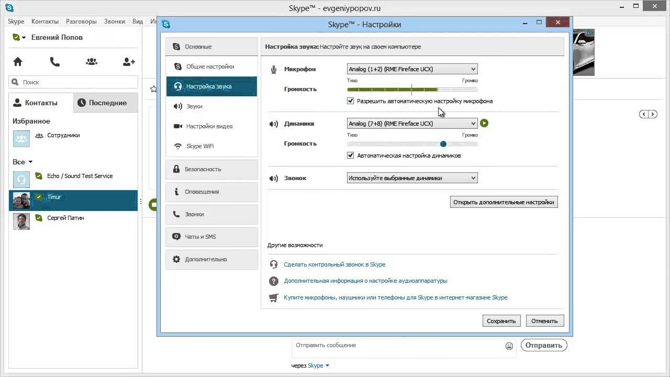
Task: Select Настройка звука settings page
Action: point(211,86)
